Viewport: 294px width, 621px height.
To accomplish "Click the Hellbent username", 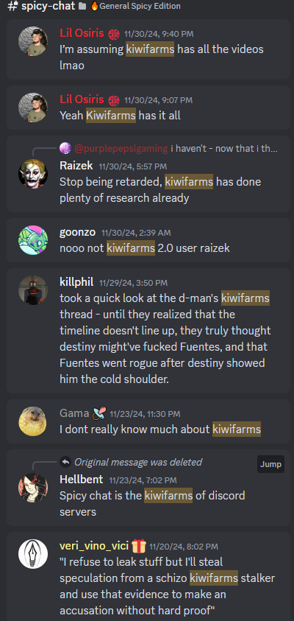I will coord(81,480).
